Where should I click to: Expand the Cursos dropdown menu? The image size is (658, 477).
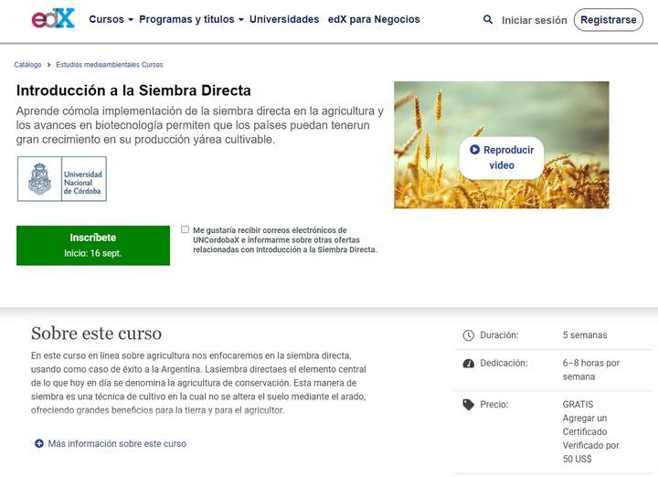pyautogui.click(x=111, y=19)
